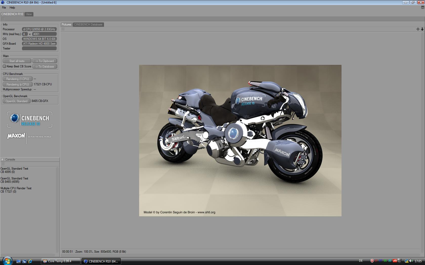Screen dimensions: 425x265
Task: Click the Multiprocessor Speedup label
Action: [x=17, y=89]
